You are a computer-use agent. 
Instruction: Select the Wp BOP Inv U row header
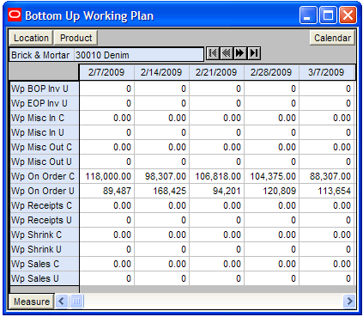pos(45,88)
